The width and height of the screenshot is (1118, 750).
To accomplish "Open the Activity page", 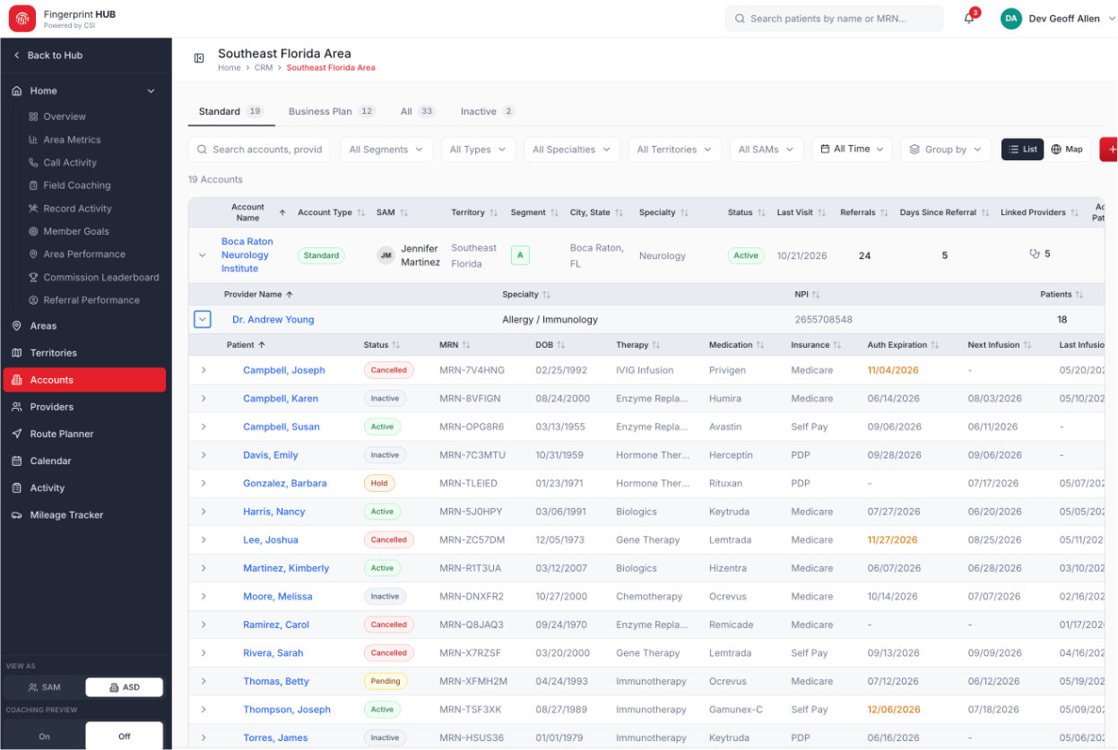I will tap(84, 488).
